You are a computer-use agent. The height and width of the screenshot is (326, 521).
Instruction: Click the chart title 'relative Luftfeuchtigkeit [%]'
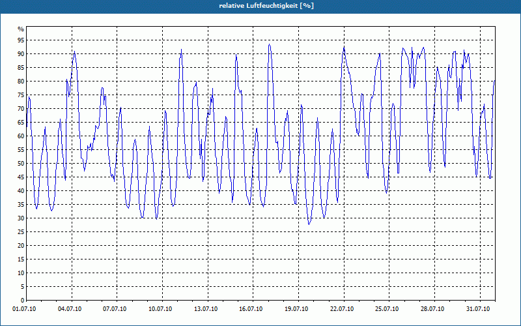click(266, 6)
